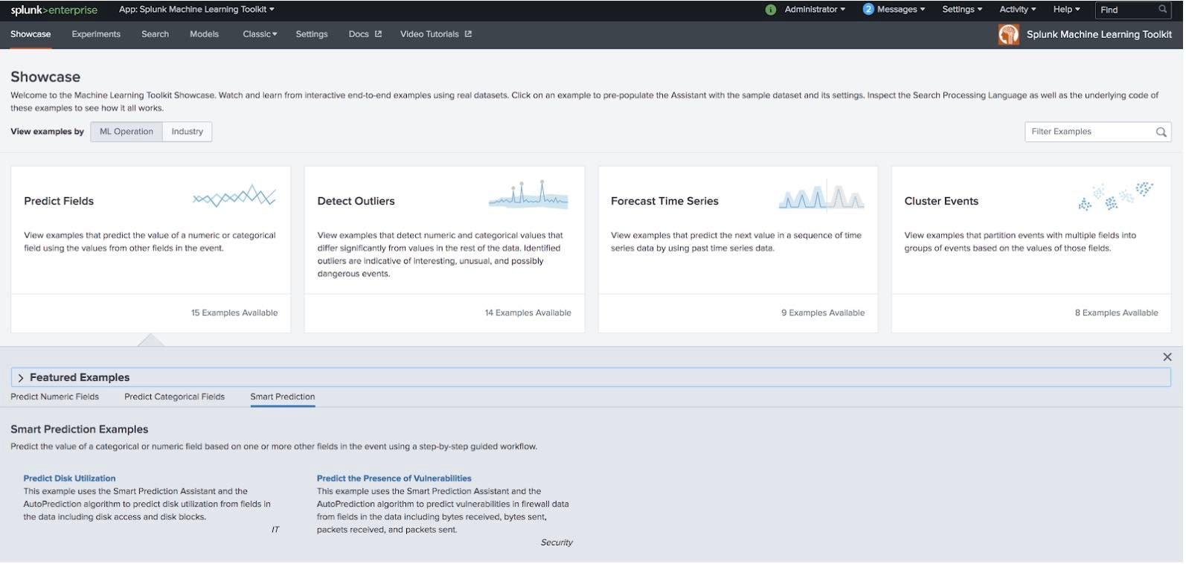Select the Predict Categorical Fields tab
1186x564 pixels.
174,397
